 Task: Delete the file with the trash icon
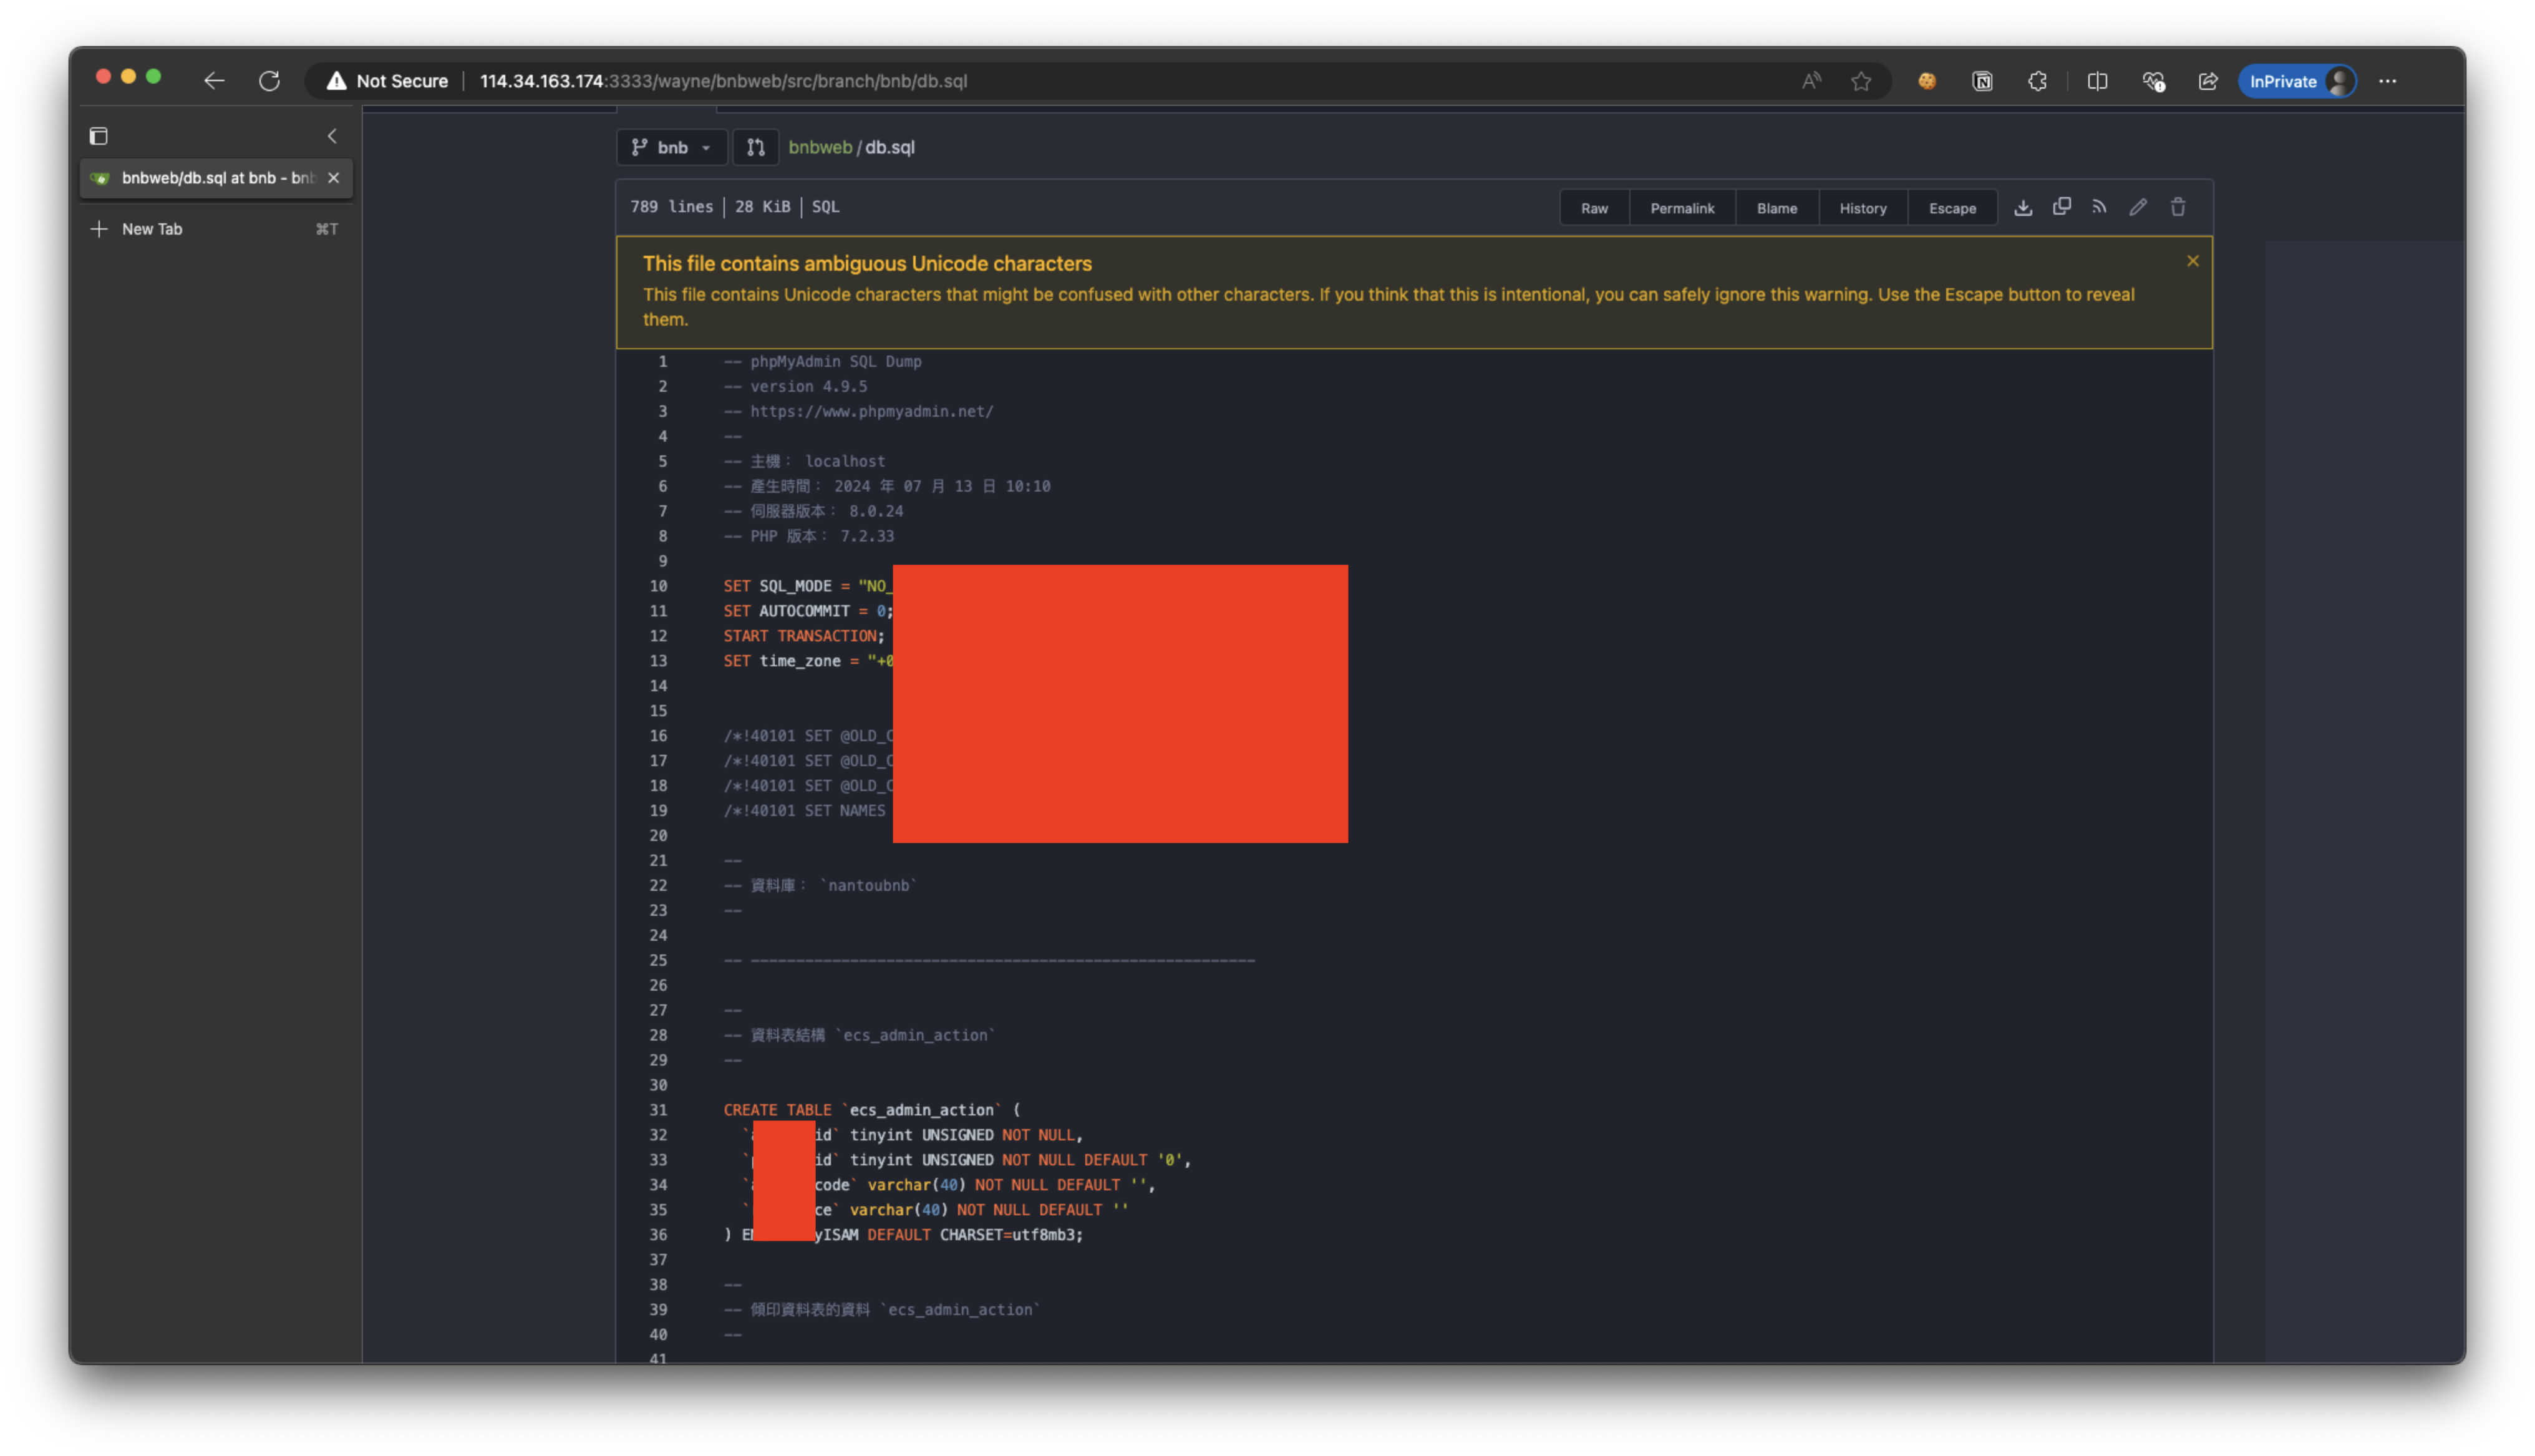[2177, 207]
